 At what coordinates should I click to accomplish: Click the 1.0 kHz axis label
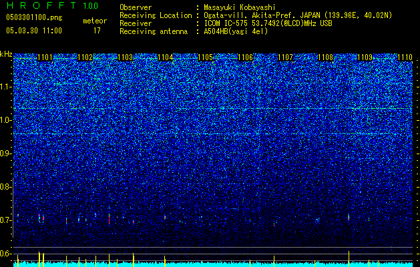6,120
